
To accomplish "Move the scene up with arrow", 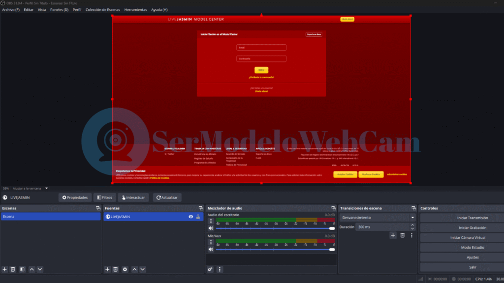I will point(32,269).
